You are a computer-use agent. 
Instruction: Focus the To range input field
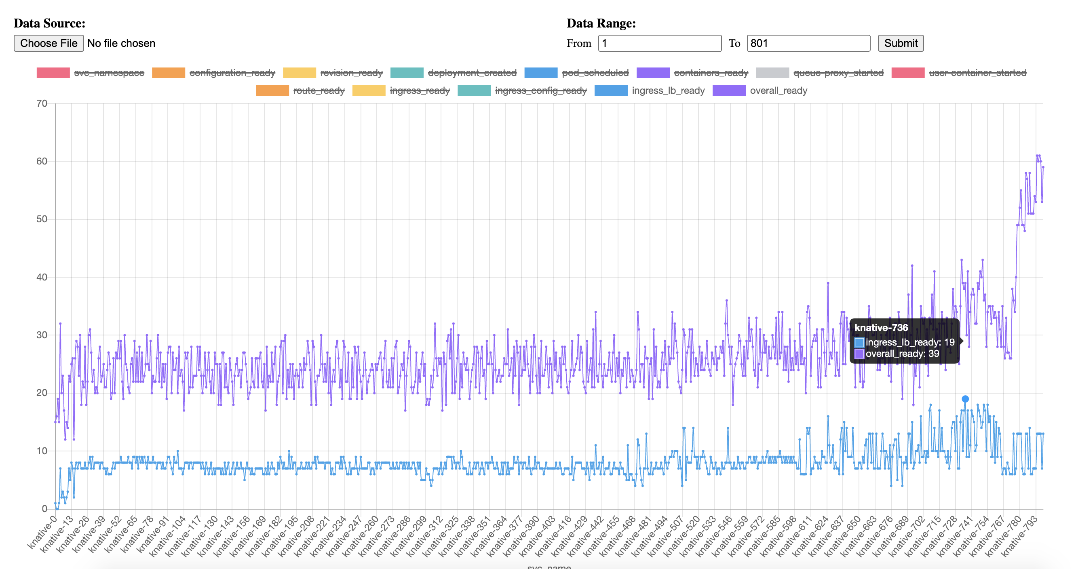pyautogui.click(x=808, y=43)
